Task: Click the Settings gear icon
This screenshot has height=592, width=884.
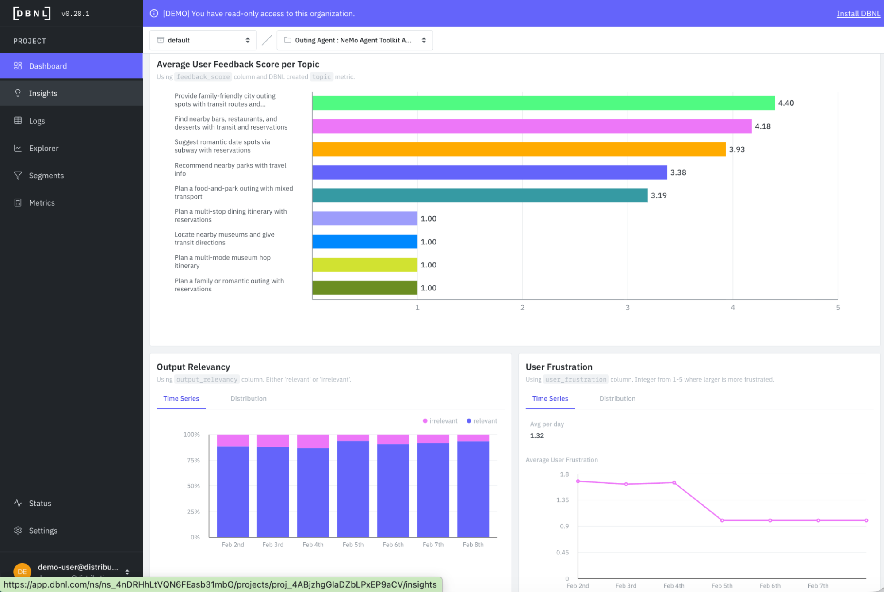Action: 18,531
